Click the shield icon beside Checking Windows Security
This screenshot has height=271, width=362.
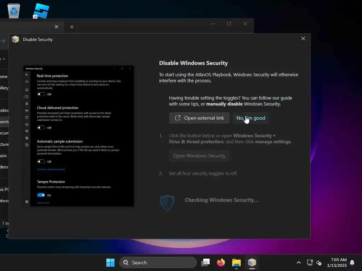point(167,203)
